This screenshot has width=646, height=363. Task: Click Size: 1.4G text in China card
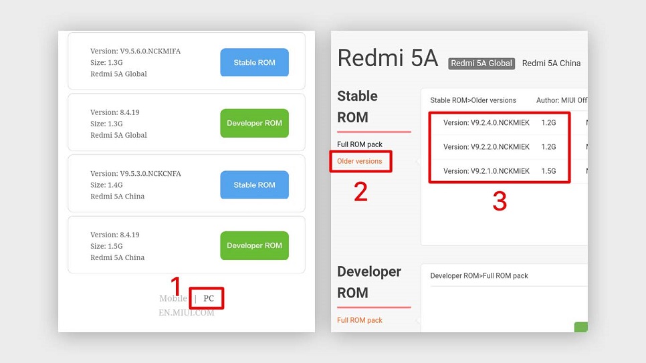(x=106, y=185)
